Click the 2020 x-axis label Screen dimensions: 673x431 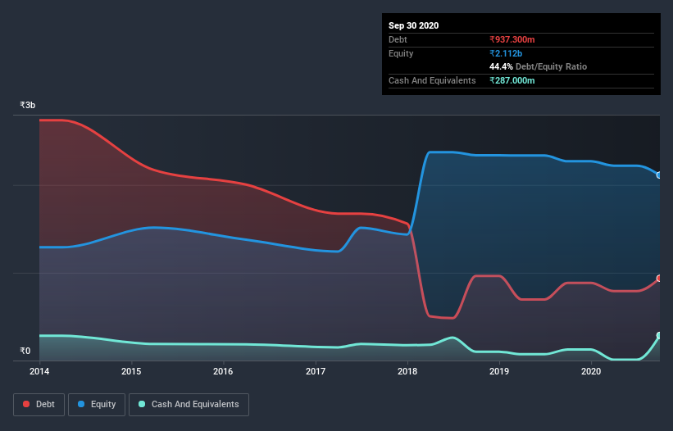591,371
